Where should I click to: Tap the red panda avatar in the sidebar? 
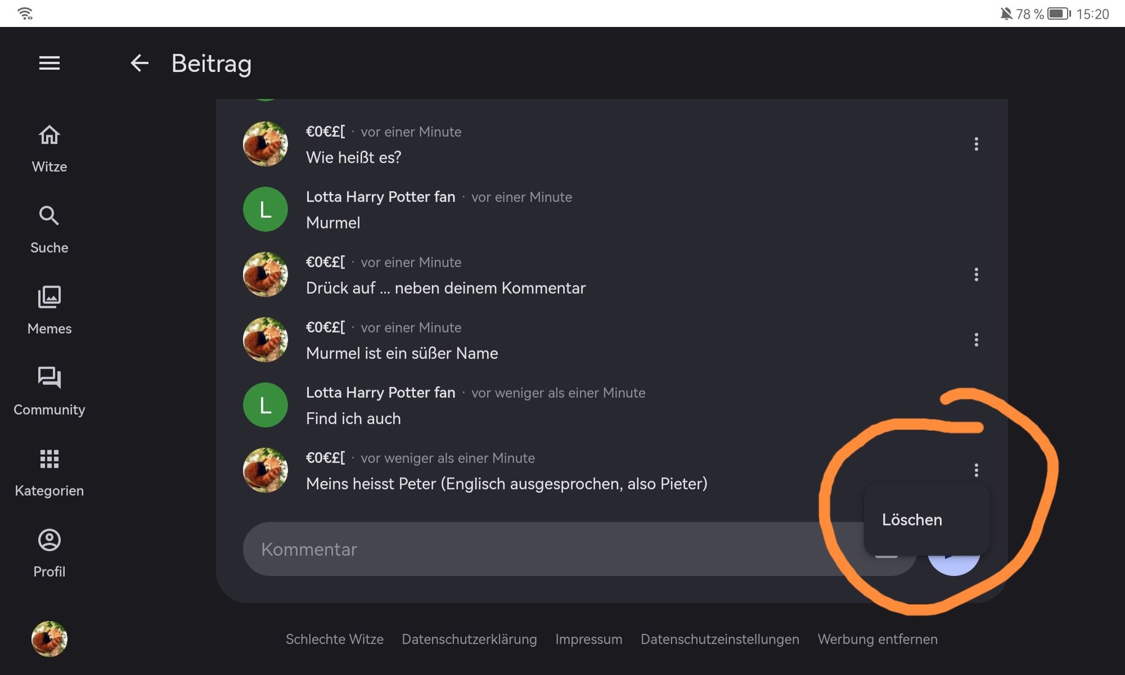pos(49,639)
